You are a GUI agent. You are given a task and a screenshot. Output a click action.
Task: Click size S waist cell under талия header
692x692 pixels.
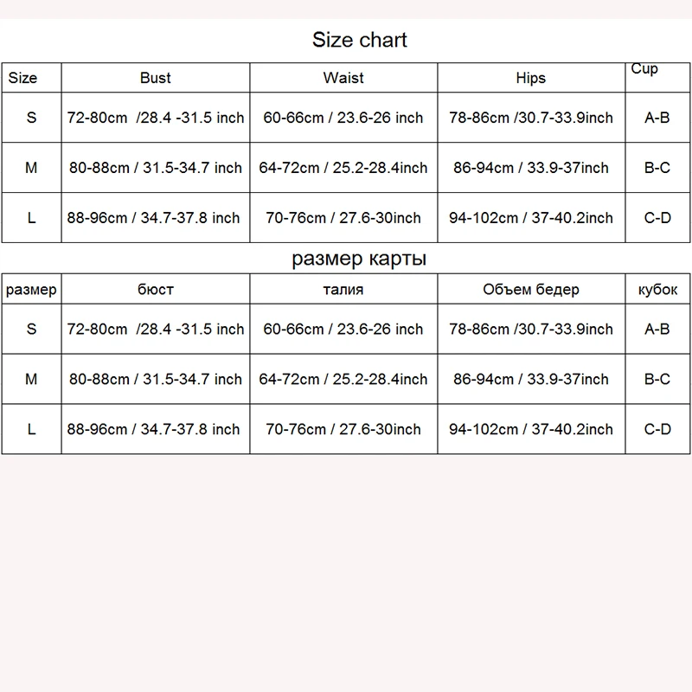tap(343, 329)
